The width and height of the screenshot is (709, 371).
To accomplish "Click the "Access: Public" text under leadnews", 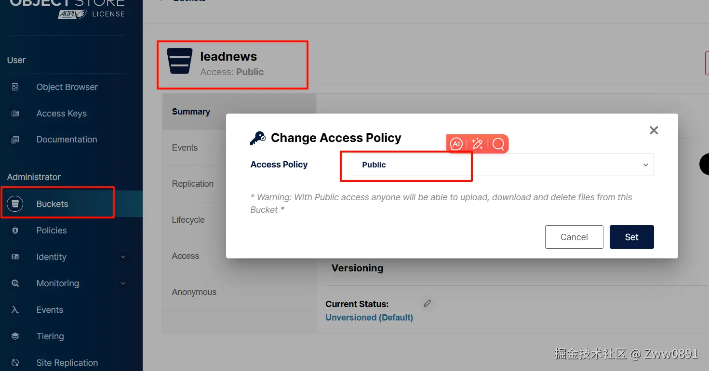I will [x=232, y=72].
